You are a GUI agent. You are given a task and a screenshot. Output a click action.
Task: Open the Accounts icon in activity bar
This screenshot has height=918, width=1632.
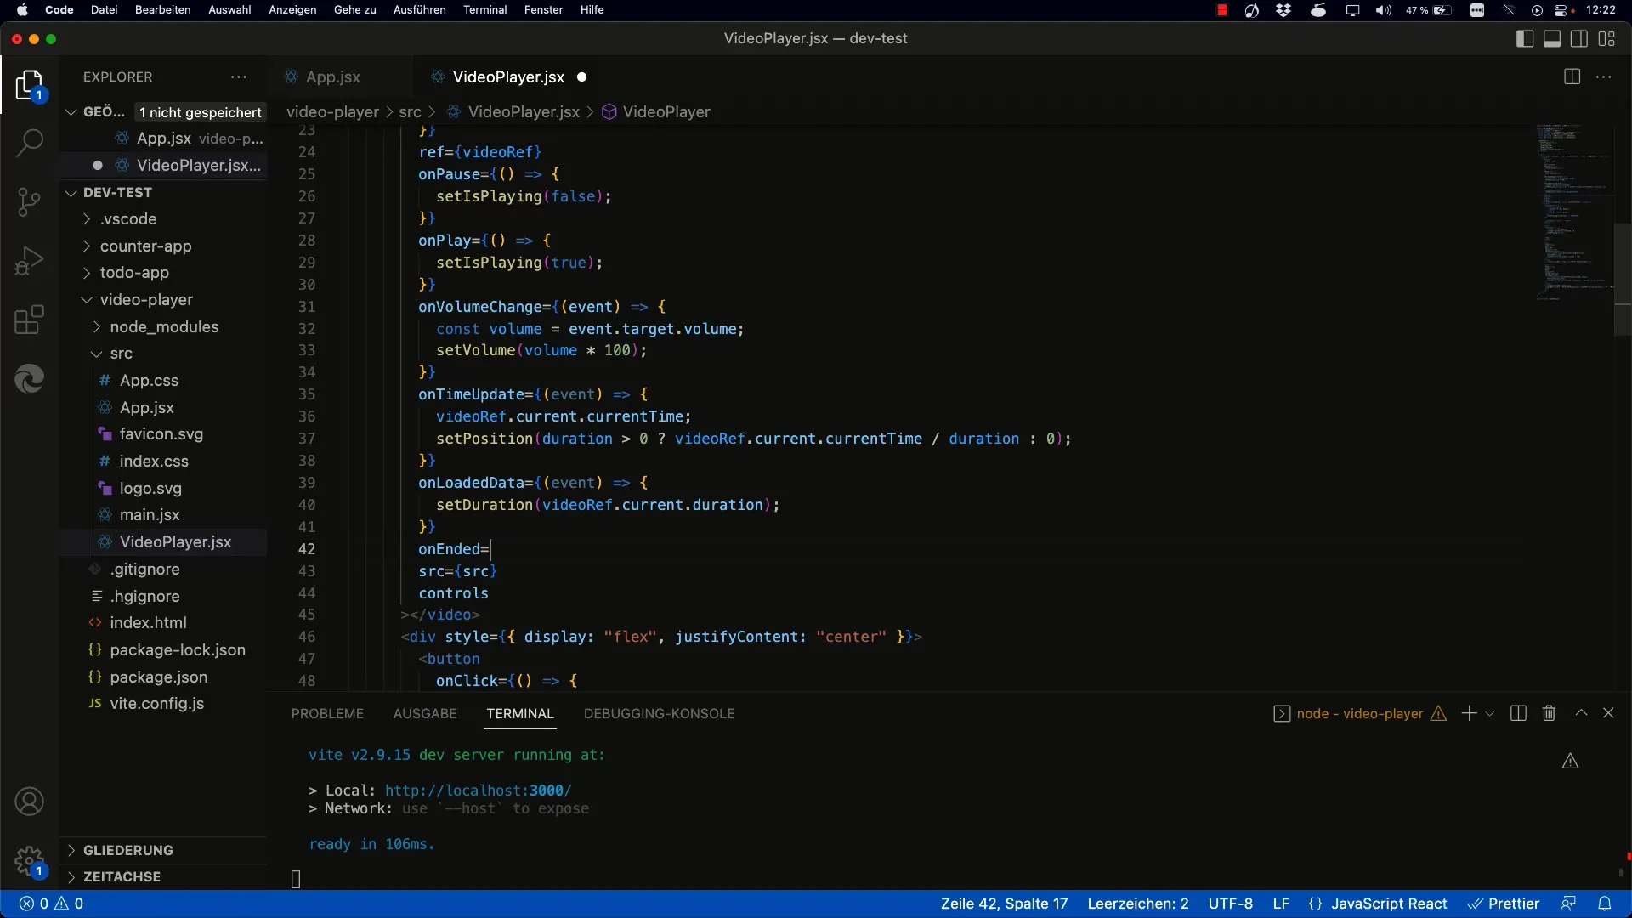[x=29, y=802]
